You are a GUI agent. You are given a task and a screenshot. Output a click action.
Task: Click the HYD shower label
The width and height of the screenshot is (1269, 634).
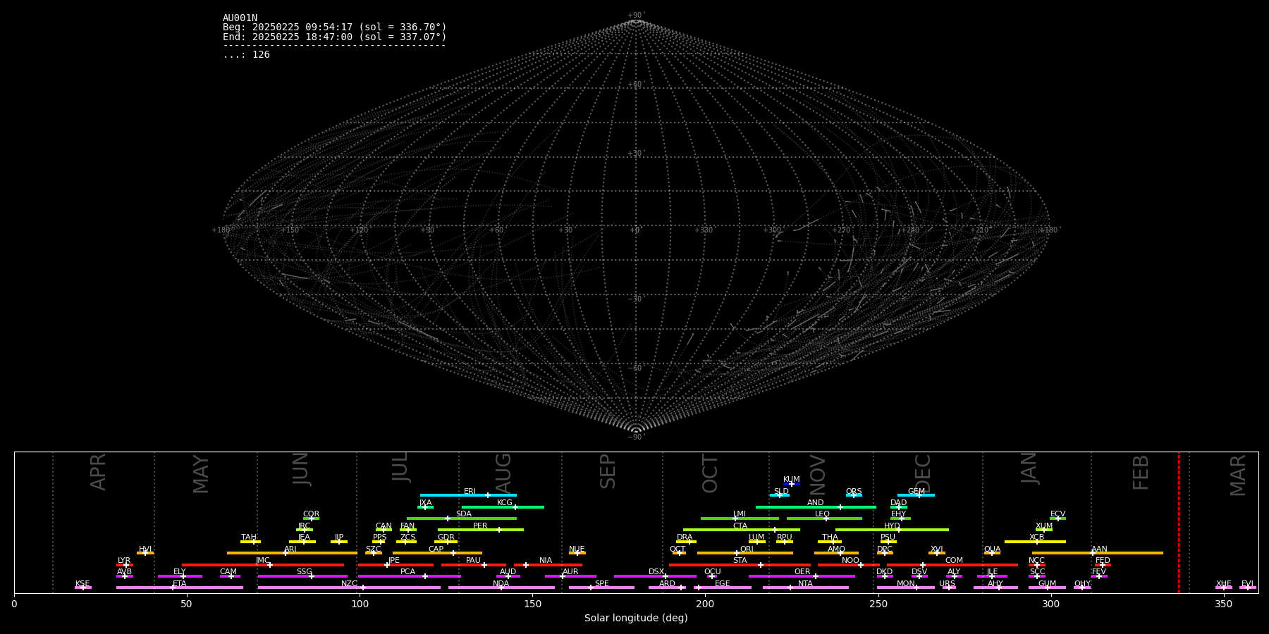tap(892, 526)
